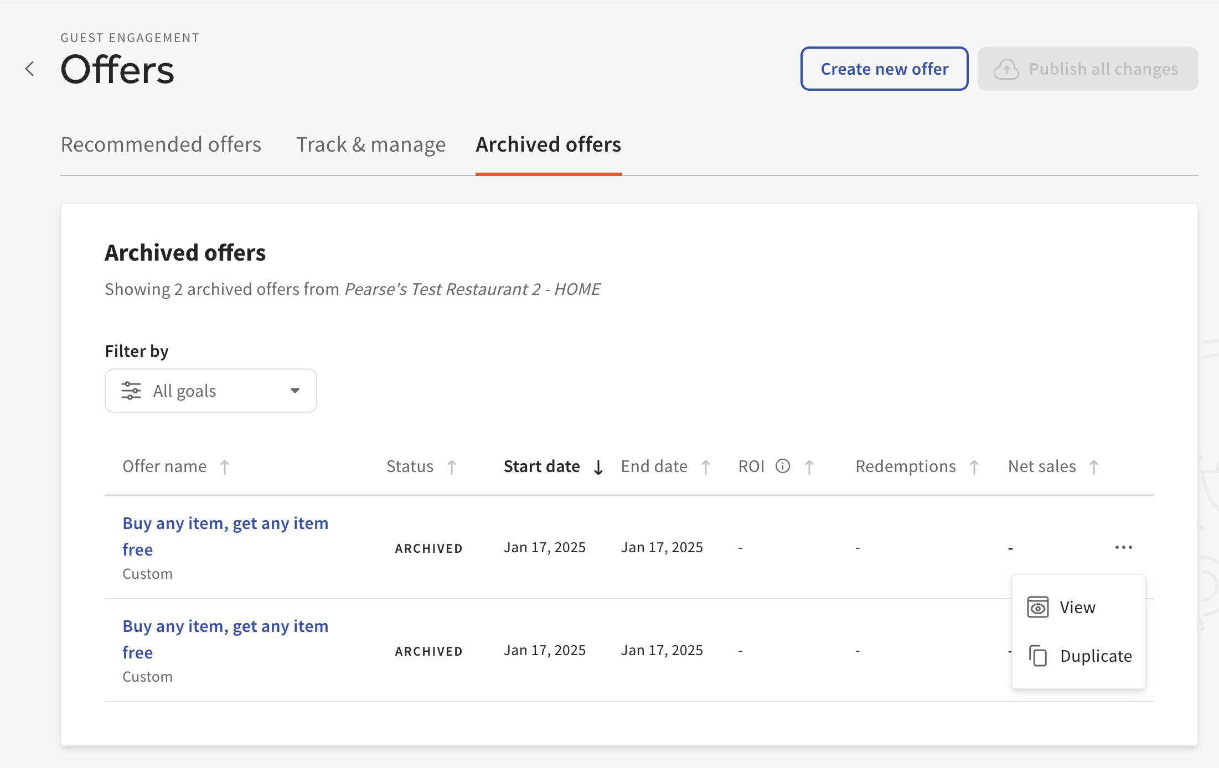Viewport: 1219px width, 768px height.
Task: Sort by ROI column arrow
Action: click(x=809, y=468)
